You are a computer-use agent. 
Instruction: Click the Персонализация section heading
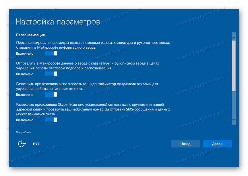[x=30, y=35]
